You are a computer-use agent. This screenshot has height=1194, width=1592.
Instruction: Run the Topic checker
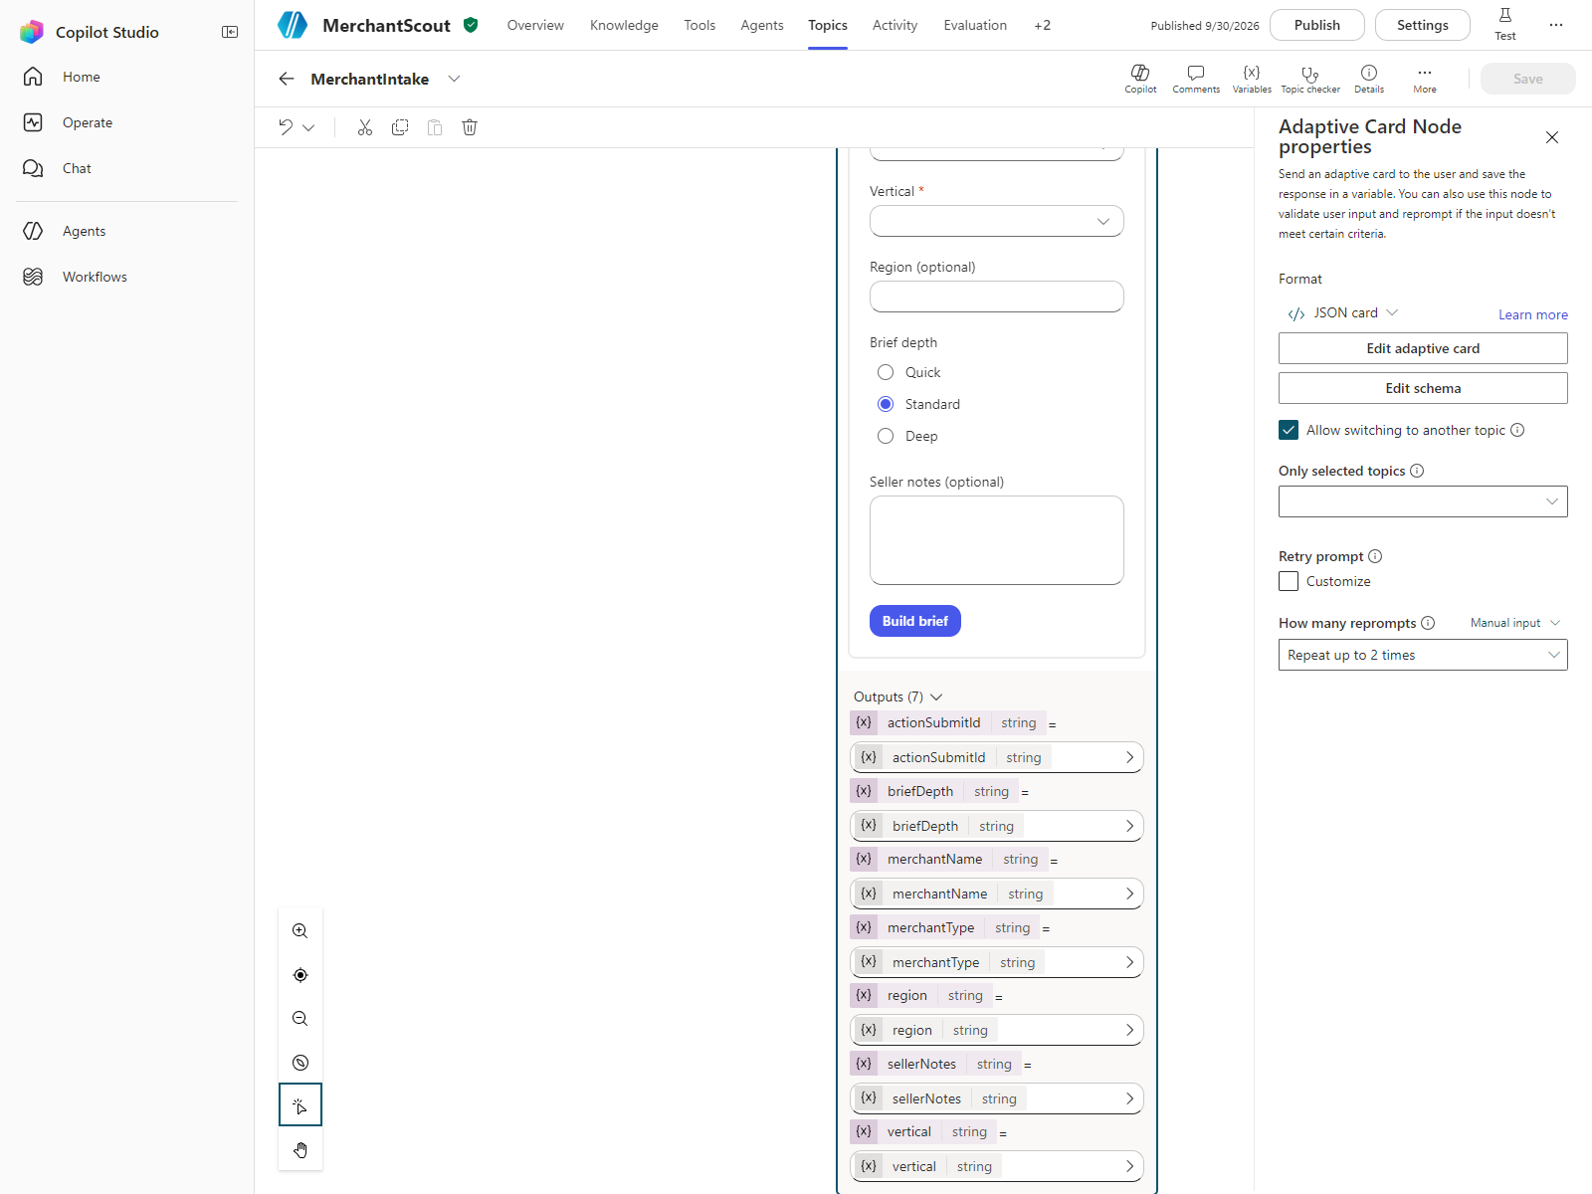pyautogui.click(x=1310, y=79)
